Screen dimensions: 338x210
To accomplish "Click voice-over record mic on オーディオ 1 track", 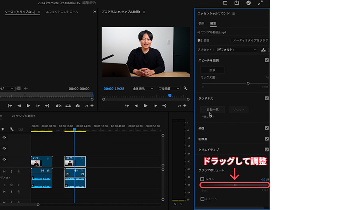I will click(19, 171).
